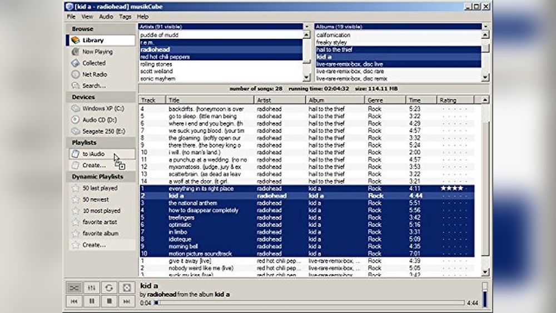
Task: Select album 'hail to the thief'
Action: point(398,49)
